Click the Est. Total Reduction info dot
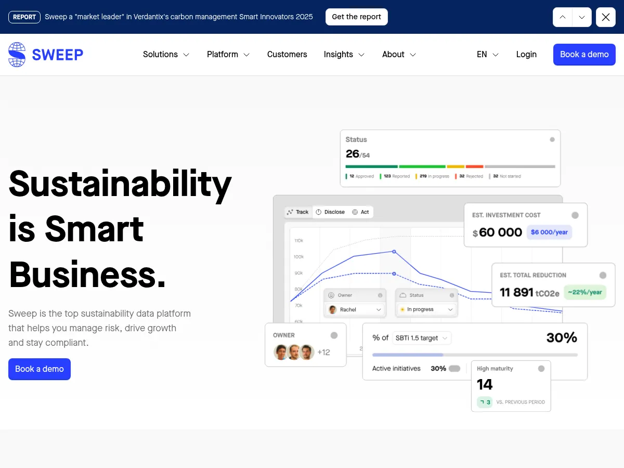 click(603, 275)
